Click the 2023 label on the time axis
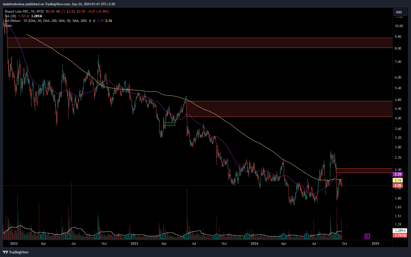The height and width of the screenshot is (257, 411). pos(134,244)
